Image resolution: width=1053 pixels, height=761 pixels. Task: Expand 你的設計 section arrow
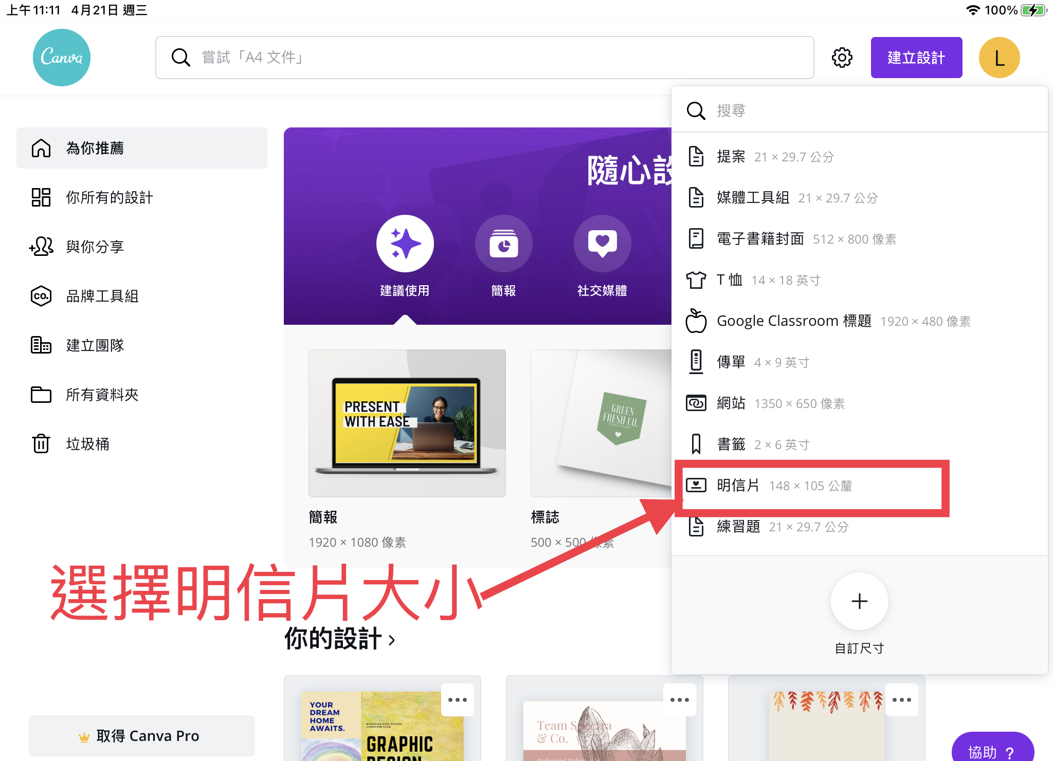(x=392, y=640)
